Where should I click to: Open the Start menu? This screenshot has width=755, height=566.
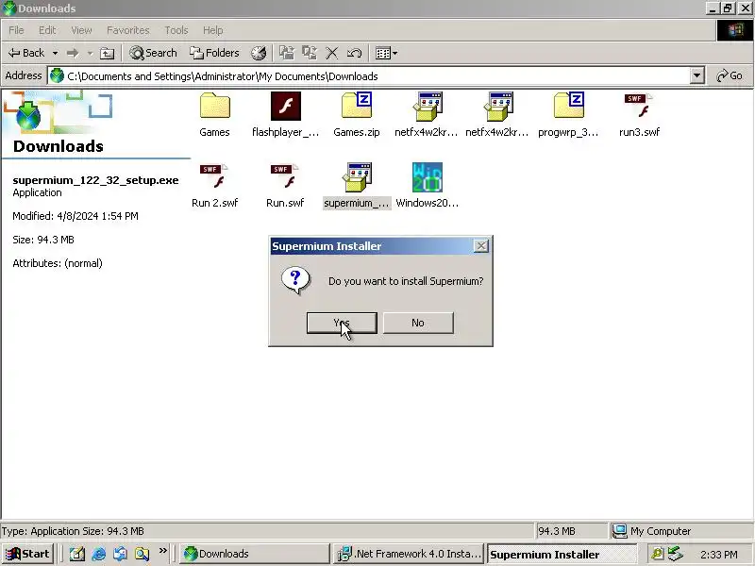(27, 554)
